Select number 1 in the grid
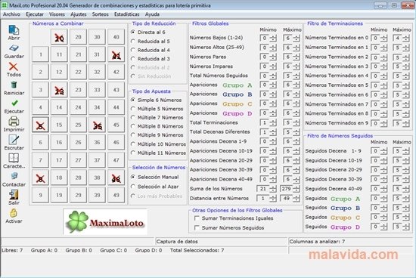Image resolution: width=416 pixels, height=278 pixels. (40, 54)
